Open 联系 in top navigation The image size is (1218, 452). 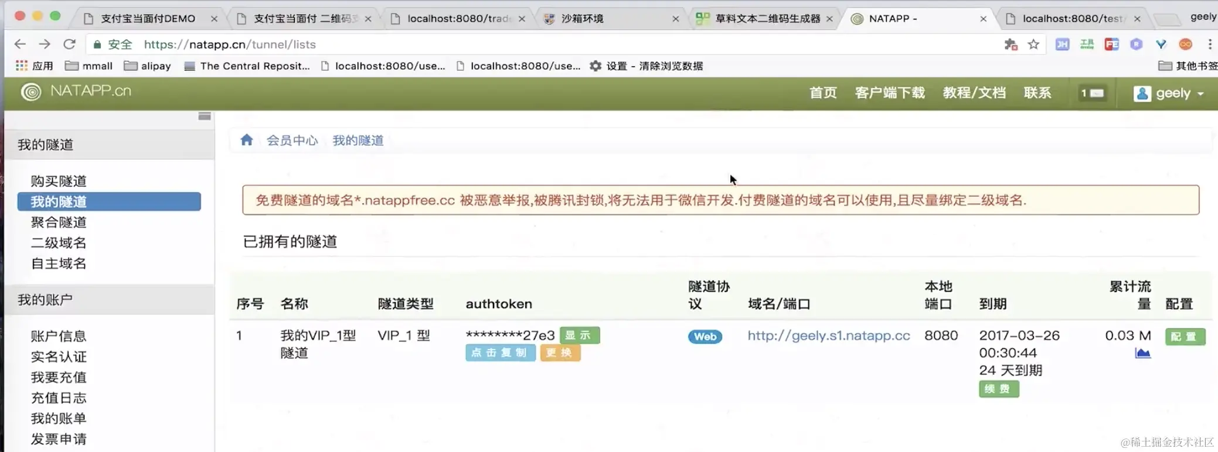point(1037,93)
